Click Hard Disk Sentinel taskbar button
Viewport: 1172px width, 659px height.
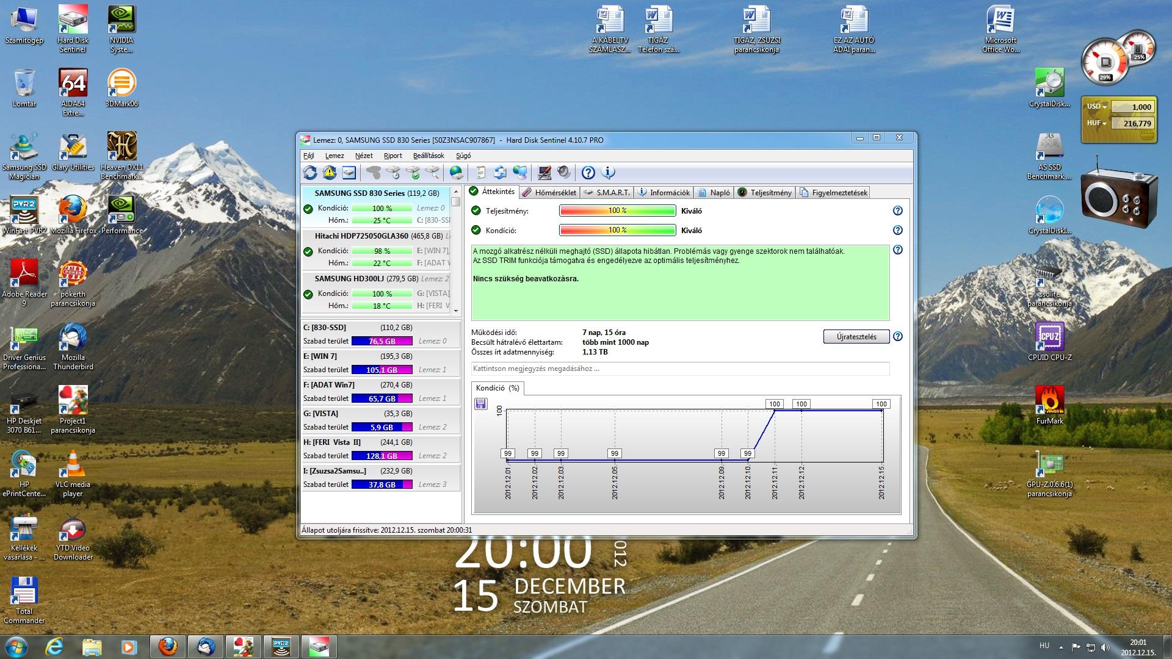click(x=319, y=646)
